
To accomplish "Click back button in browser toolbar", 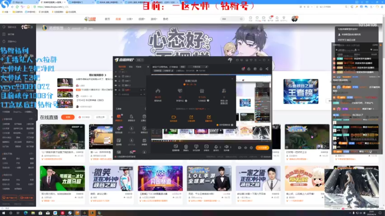I will [13, 7].
